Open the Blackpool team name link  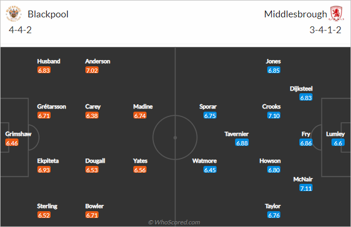click(x=48, y=14)
